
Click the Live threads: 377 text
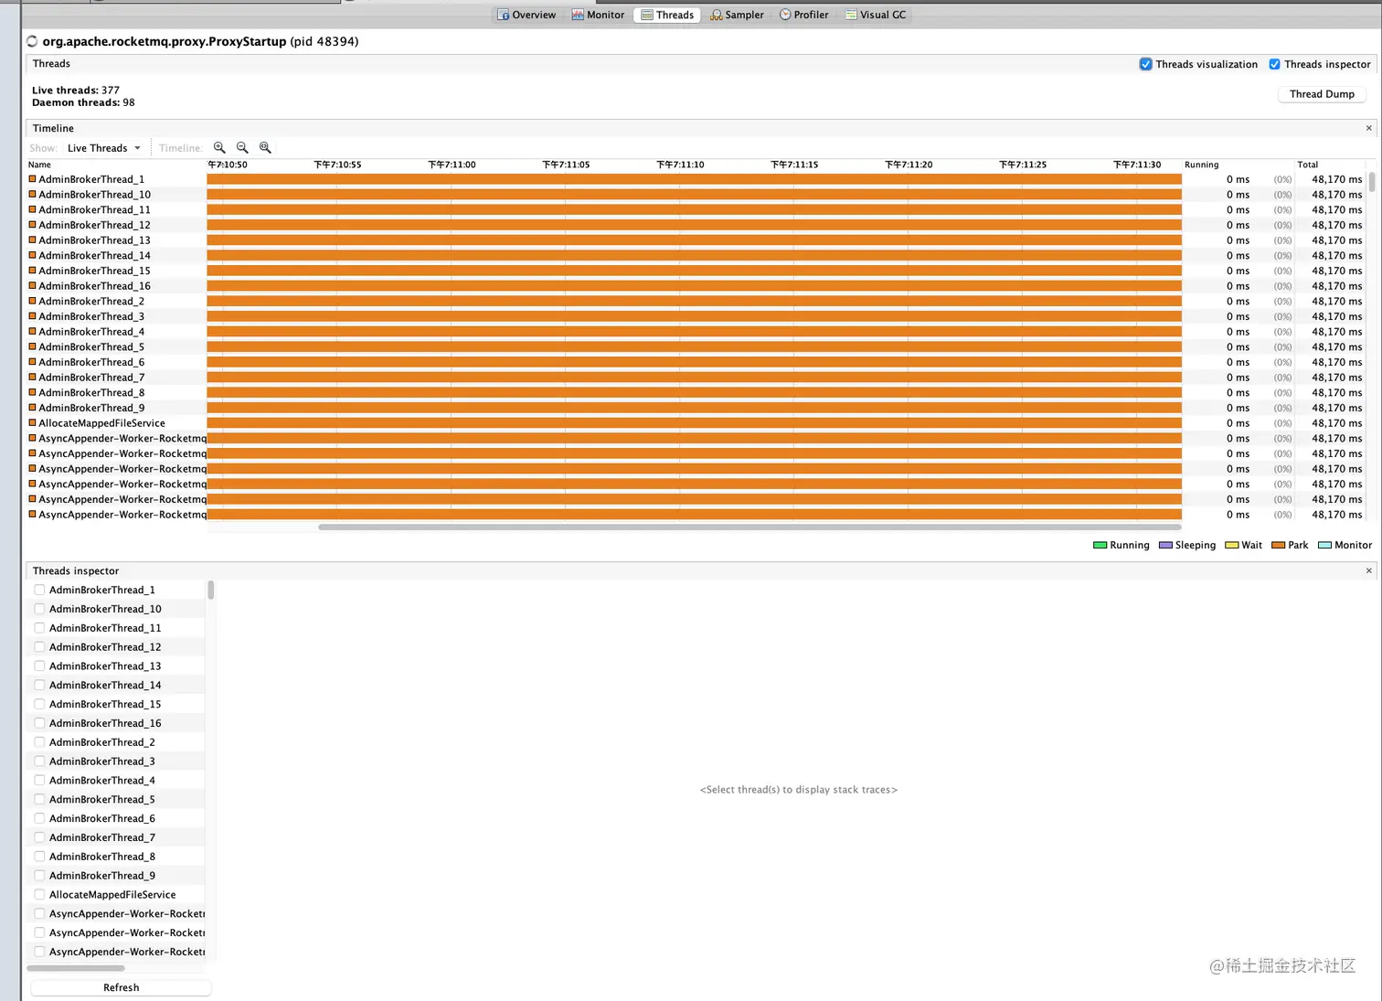click(x=76, y=90)
